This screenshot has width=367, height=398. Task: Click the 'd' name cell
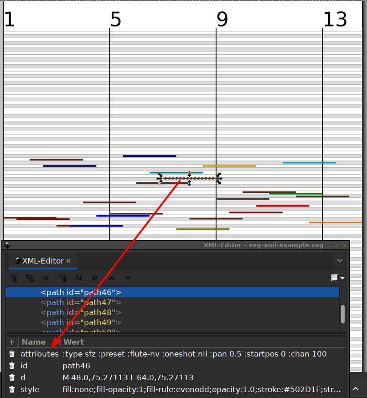(23, 377)
